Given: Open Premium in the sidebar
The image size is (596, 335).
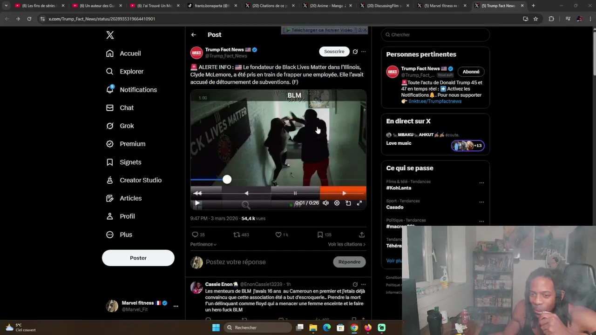Looking at the screenshot, I should 126,144.
